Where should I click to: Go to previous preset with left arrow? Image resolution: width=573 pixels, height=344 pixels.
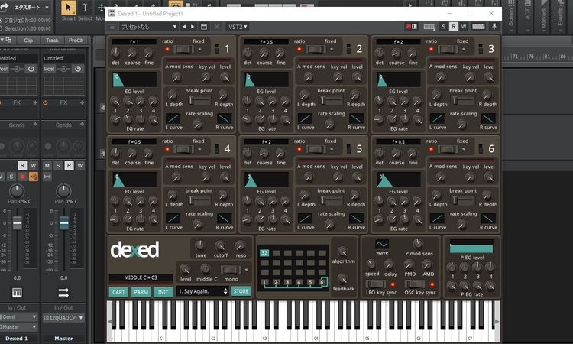pos(184,27)
